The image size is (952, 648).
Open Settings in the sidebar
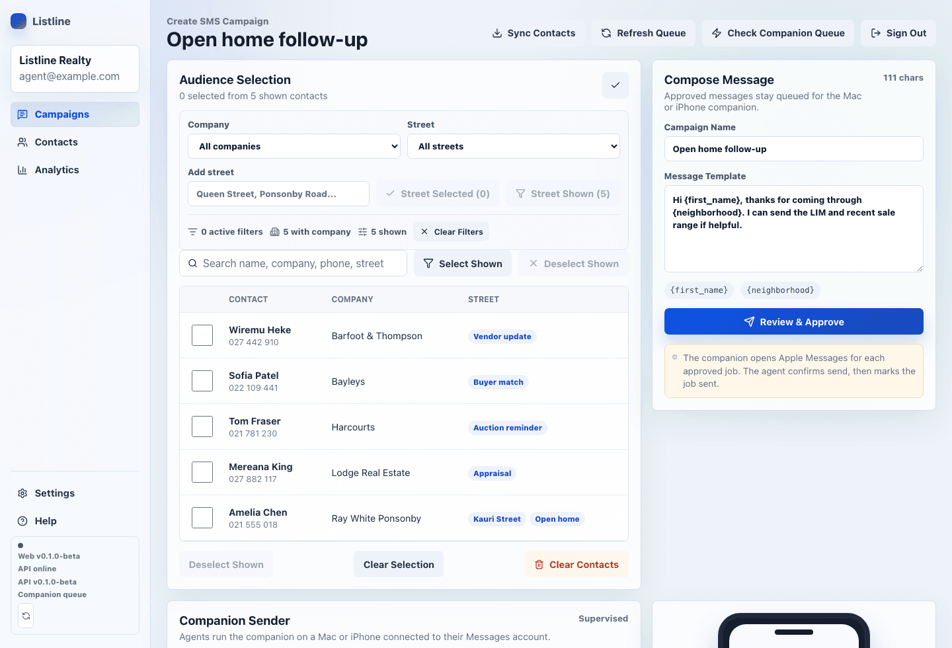(75, 493)
